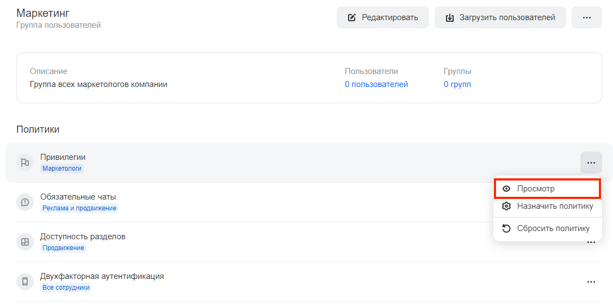
Task: Open the 0 пользователей link
Action: [376, 84]
